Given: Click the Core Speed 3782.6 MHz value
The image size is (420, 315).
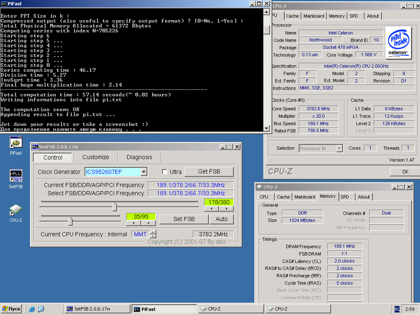Looking at the screenshot, I should (x=318, y=109).
